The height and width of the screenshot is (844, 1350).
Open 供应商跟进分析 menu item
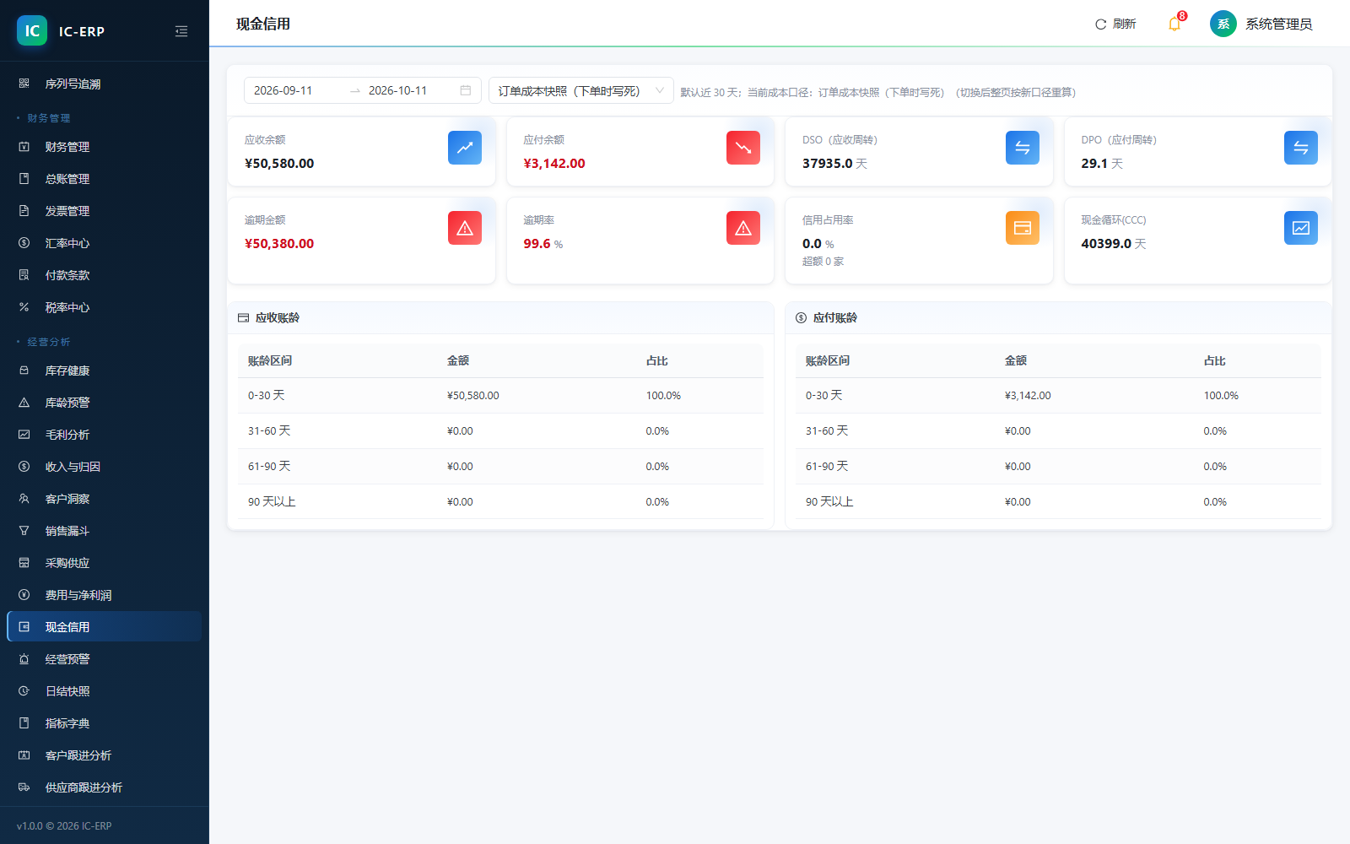click(x=105, y=787)
